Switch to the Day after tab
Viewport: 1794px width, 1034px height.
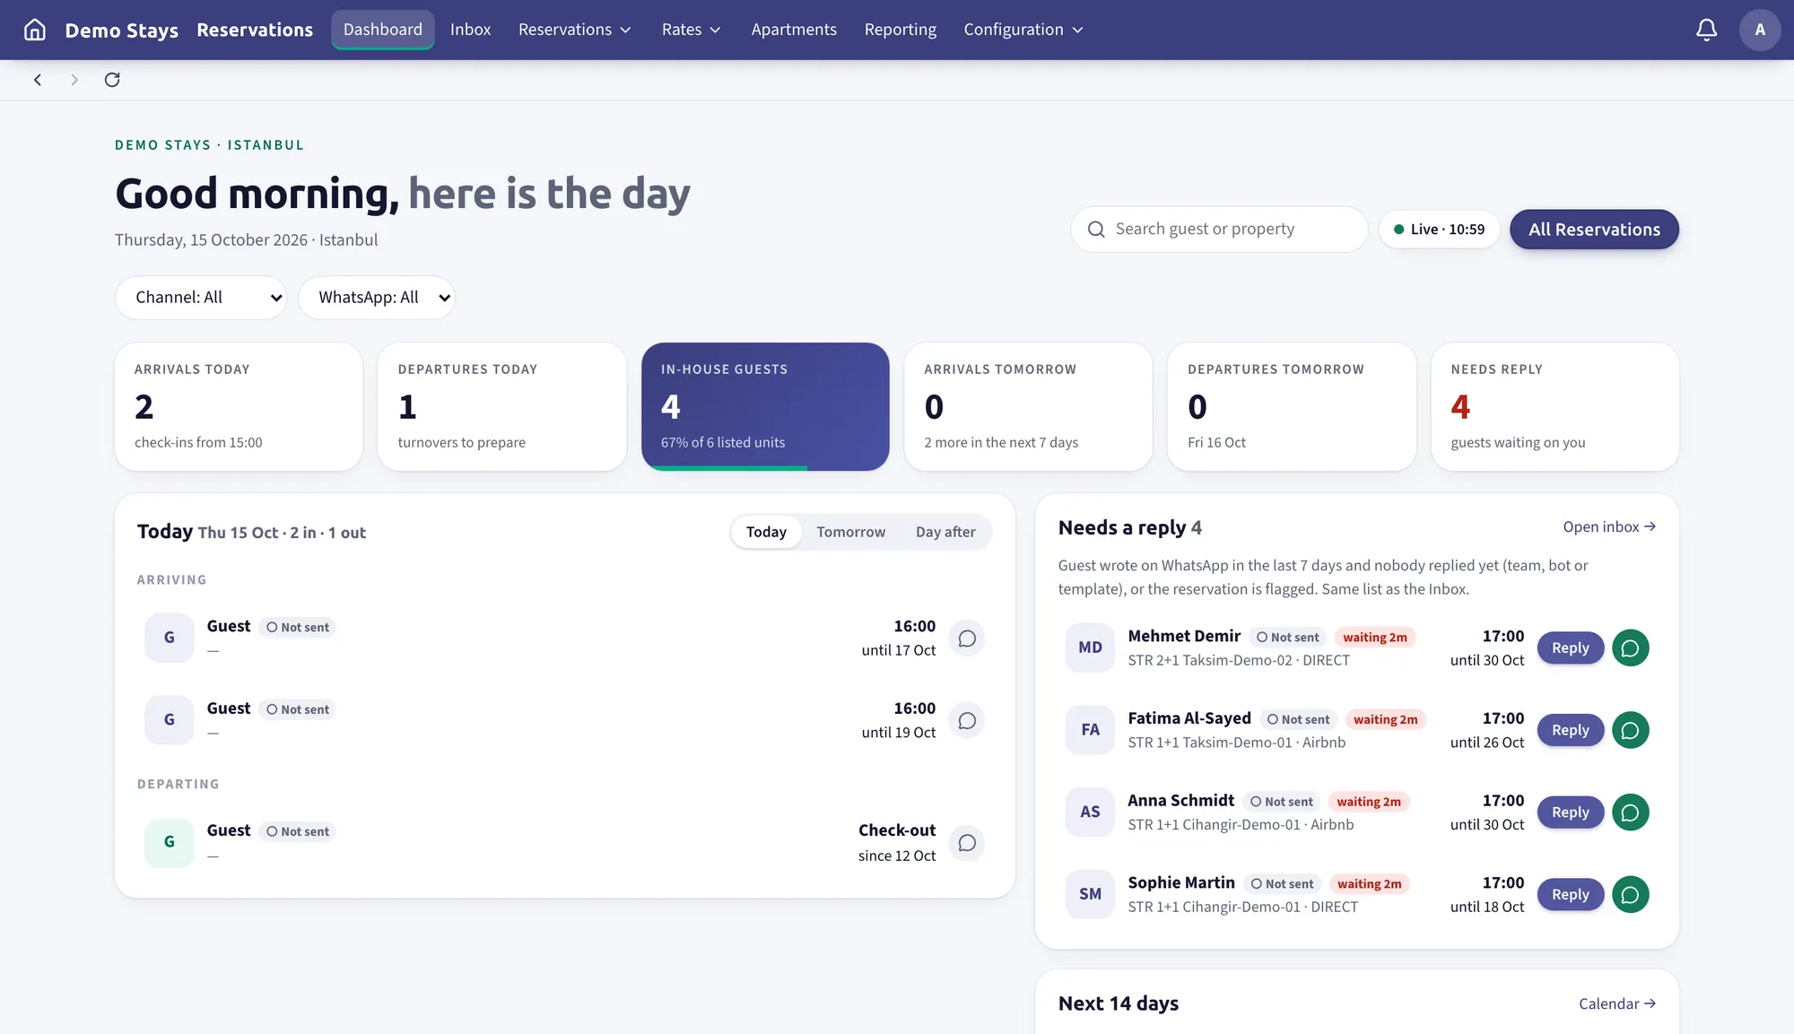pos(945,532)
